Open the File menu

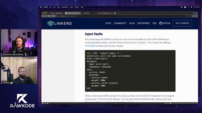pyautogui.click(x=50, y=7)
